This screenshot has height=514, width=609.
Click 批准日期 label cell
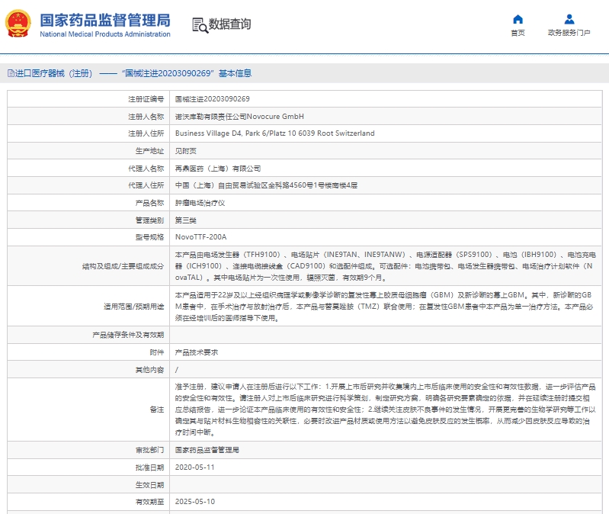[88, 467]
